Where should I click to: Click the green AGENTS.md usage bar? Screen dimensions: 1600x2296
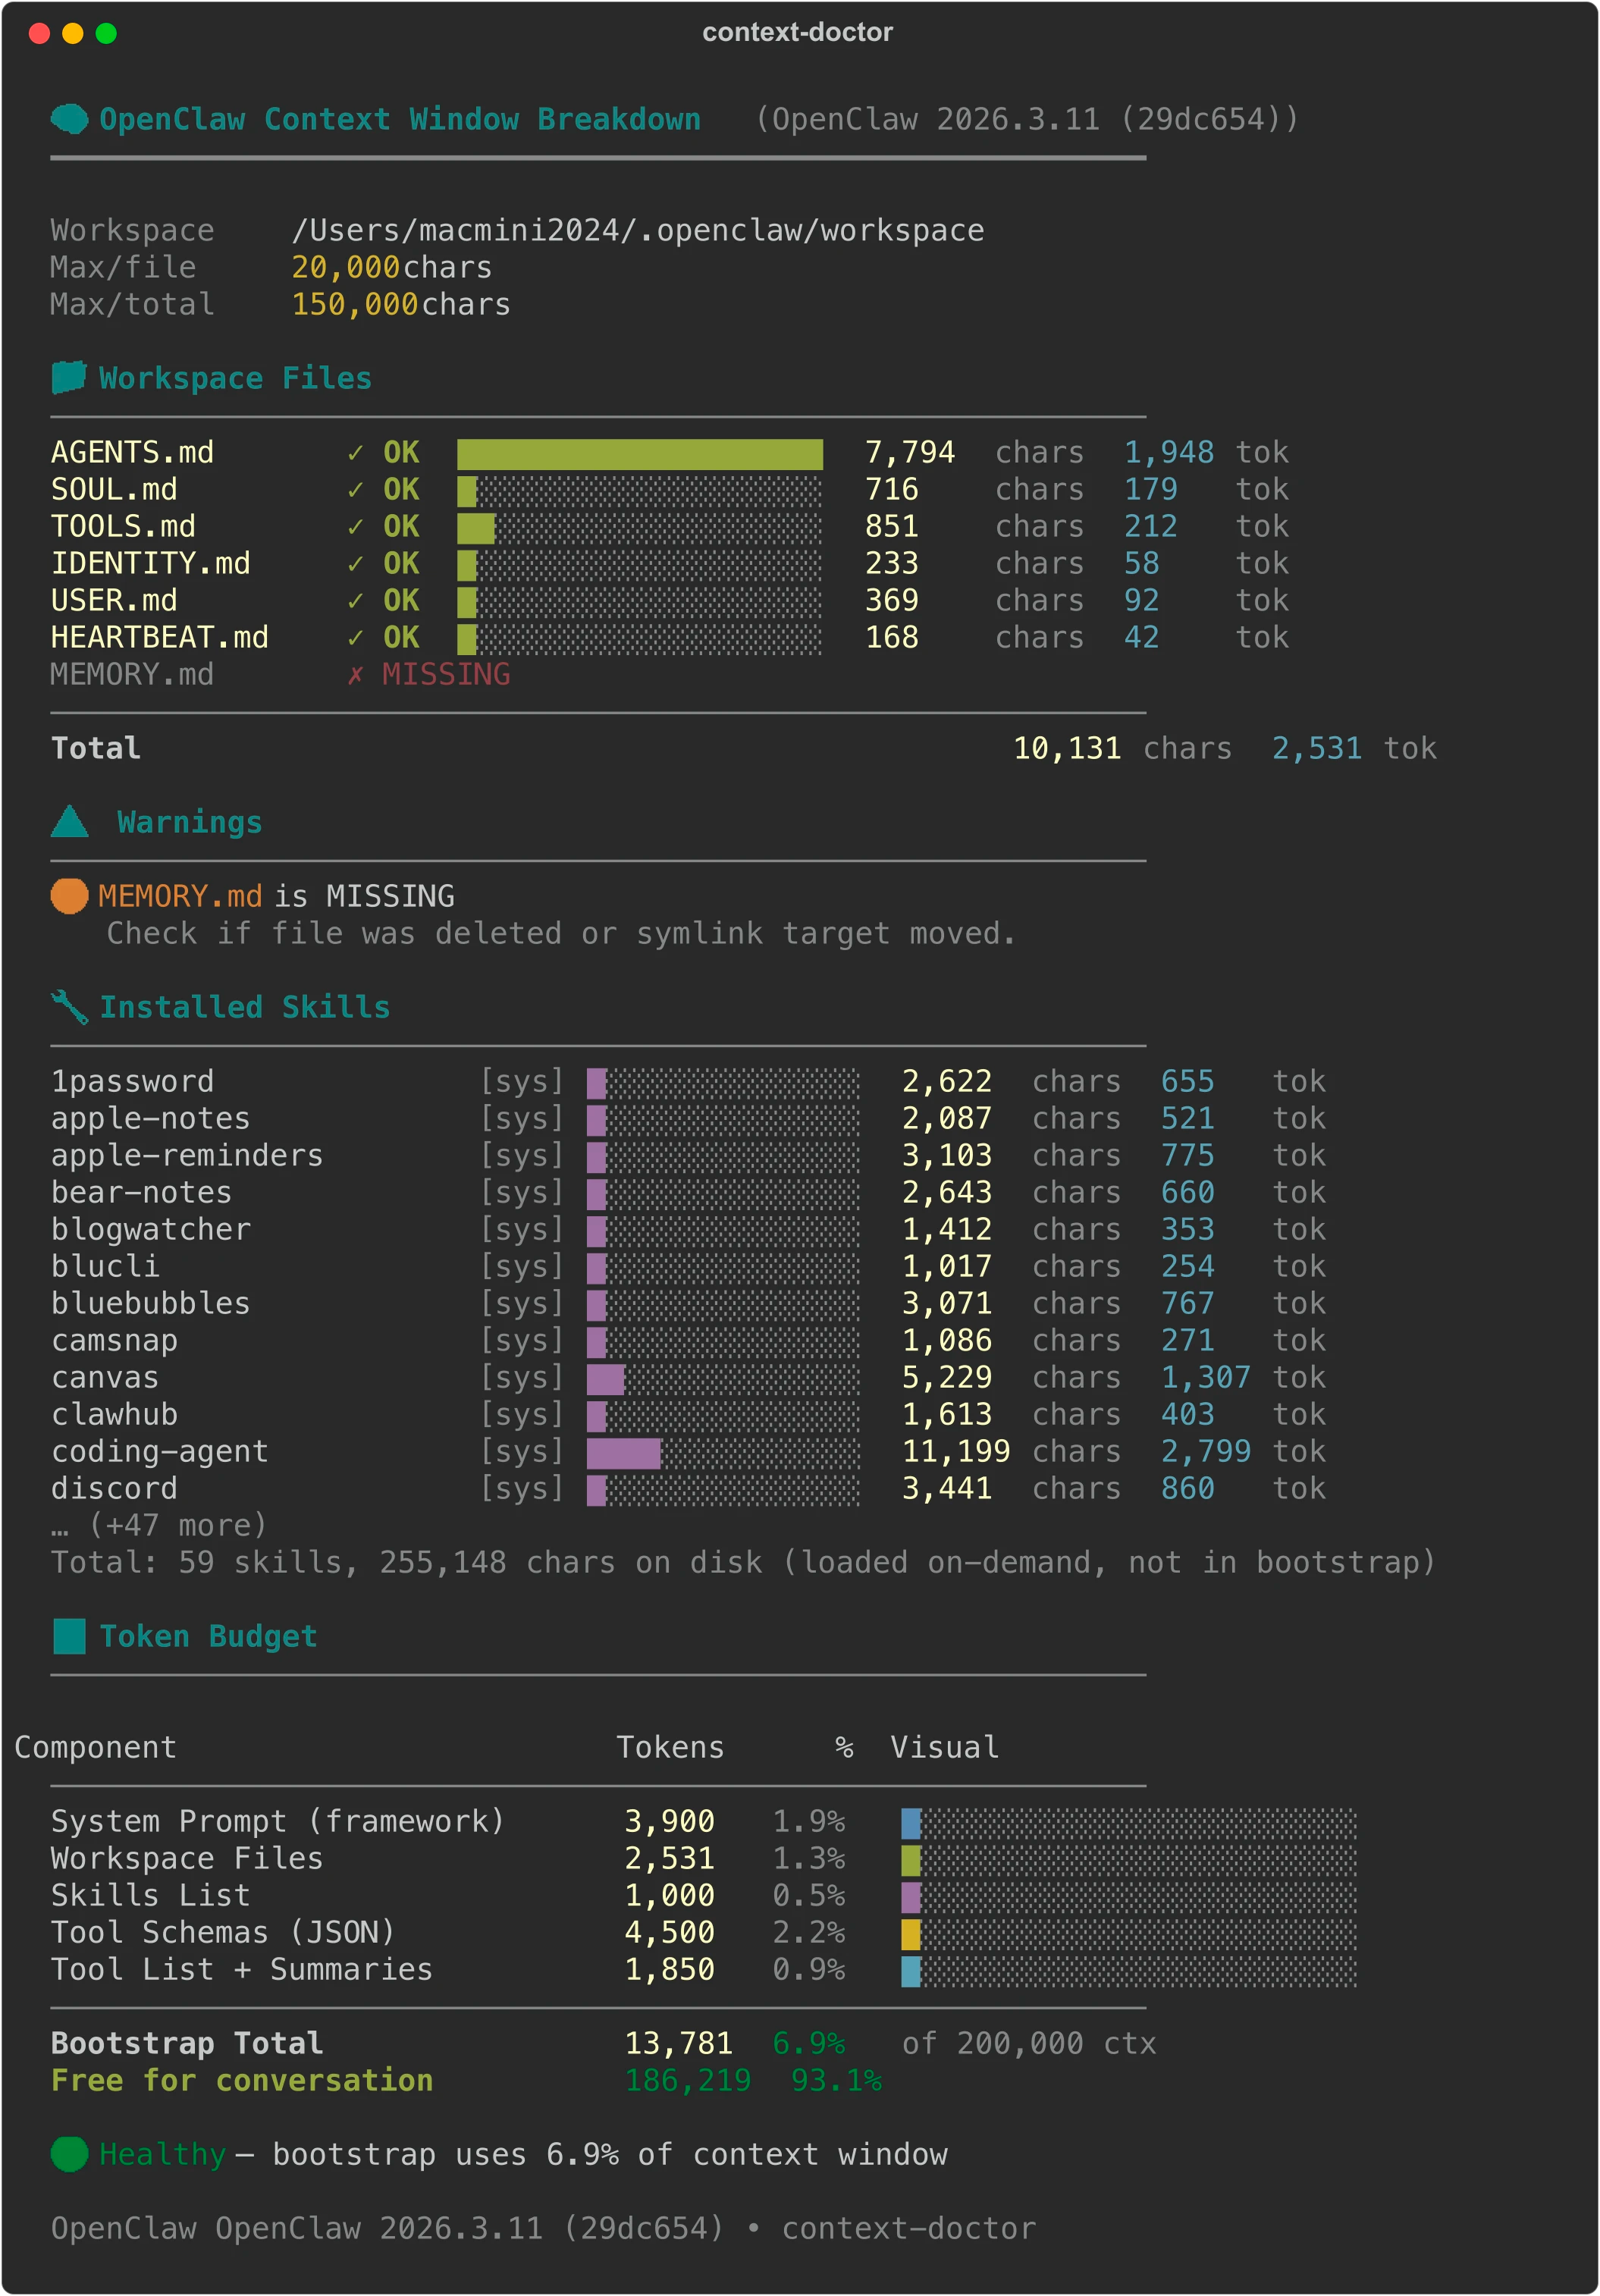point(640,454)
